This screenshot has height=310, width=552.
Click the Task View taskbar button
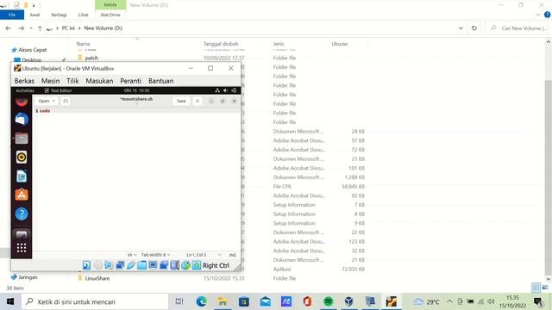point(179,301)
